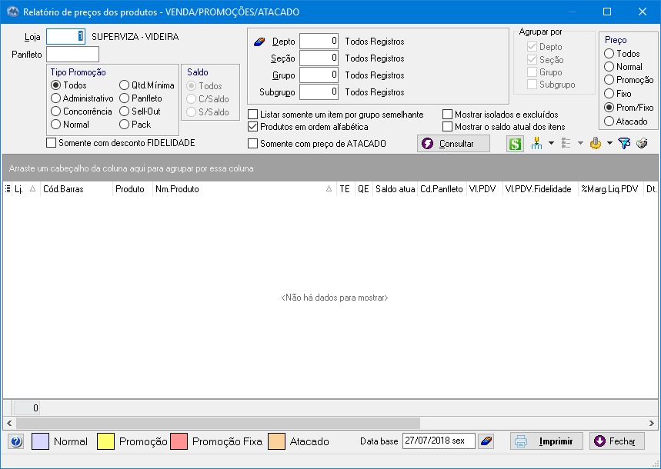Click the Promoção Fixa red color swatch
Screen dimensions: 661x469
(x=179, y=441)
